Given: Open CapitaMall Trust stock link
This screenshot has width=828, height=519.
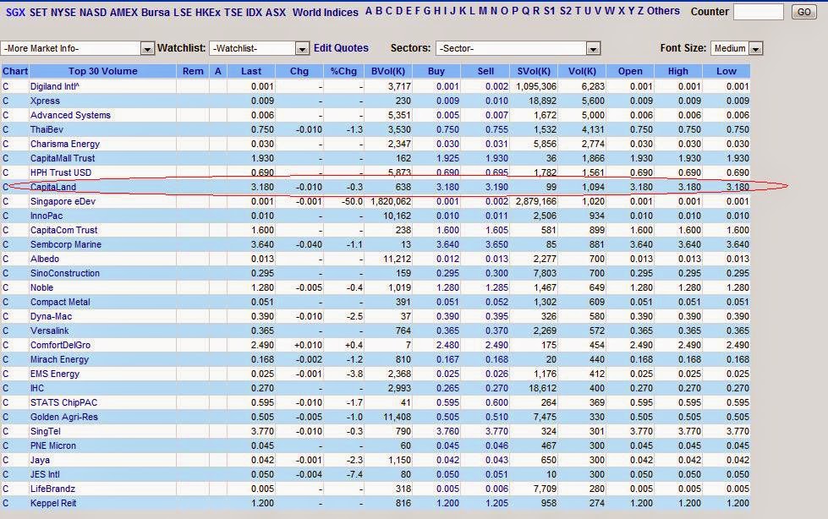Looking at the screenshot, I should (x=63, y=158).
